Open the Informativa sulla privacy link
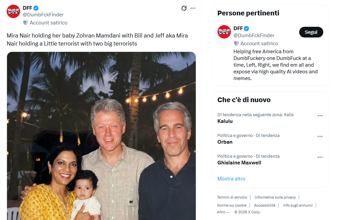The width and height of the screenshot is (340, 220). (275, 197)
